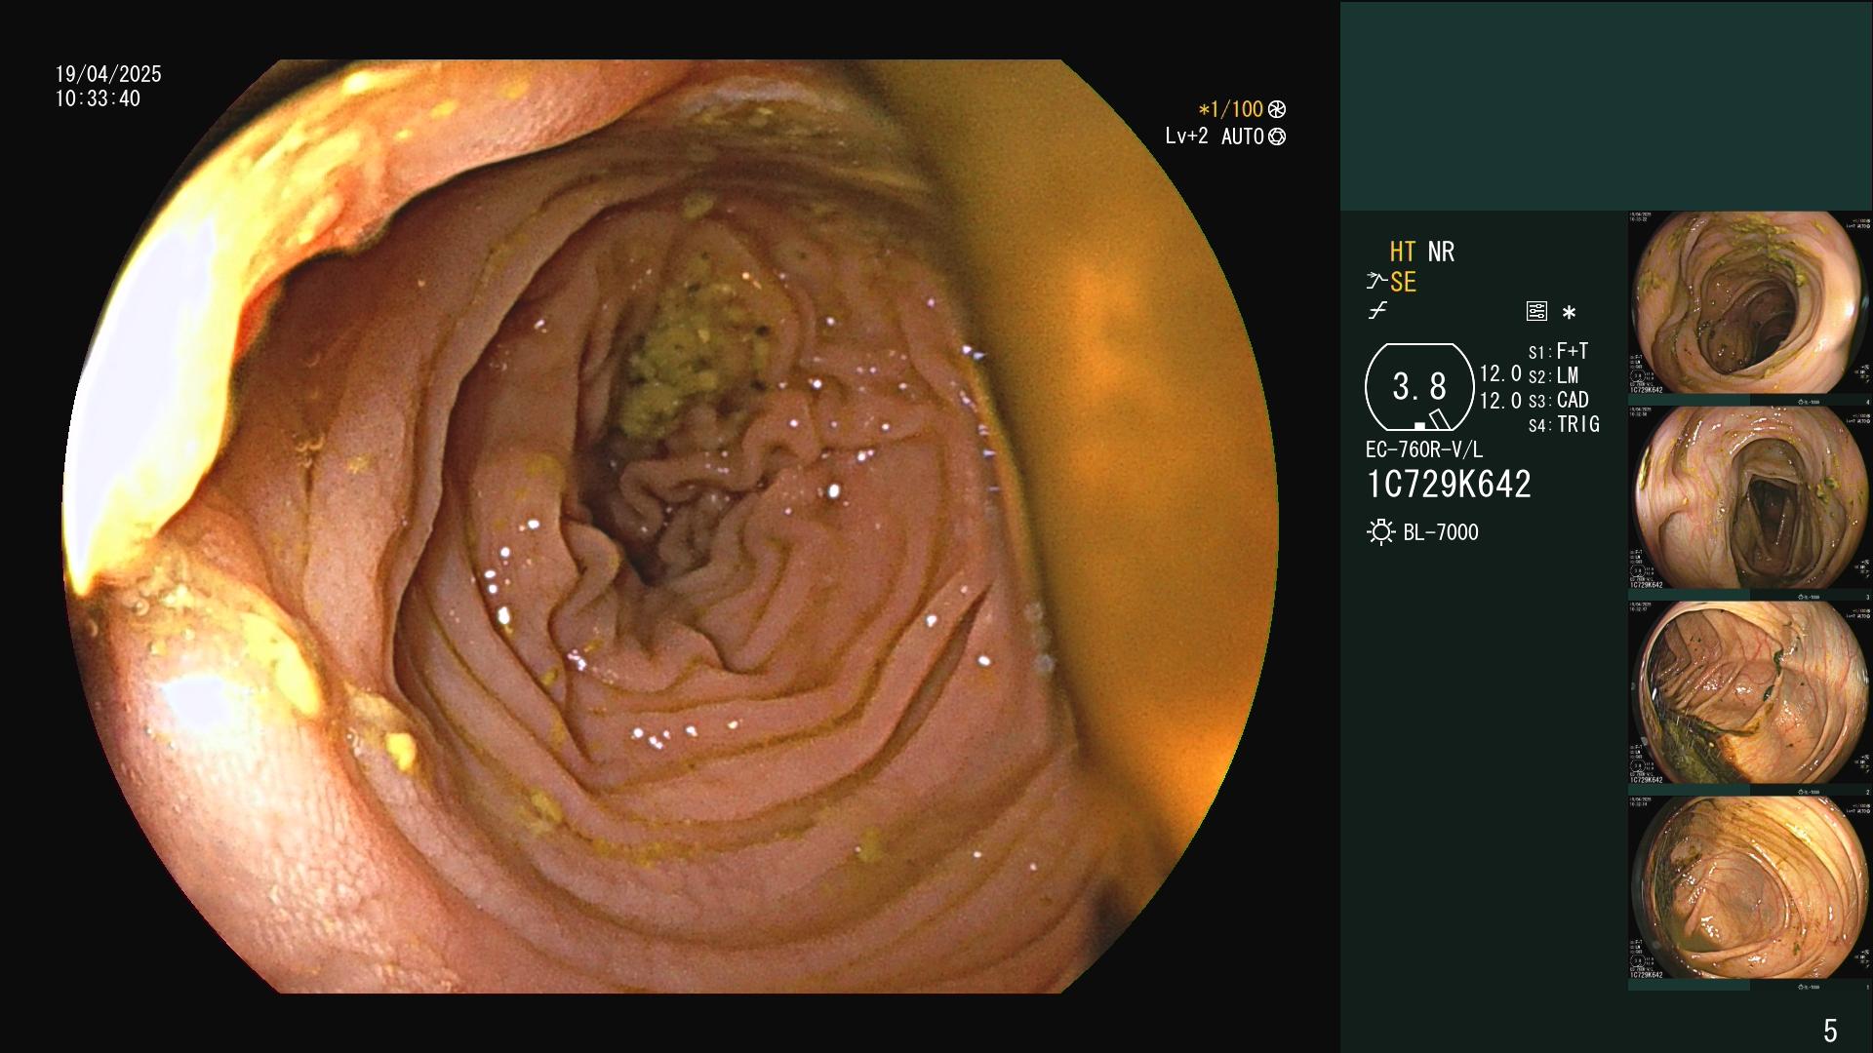Viewport: 1873px width, 1053px height.
Task: Open the second captured thumbnail
Action: (1749, 497)
